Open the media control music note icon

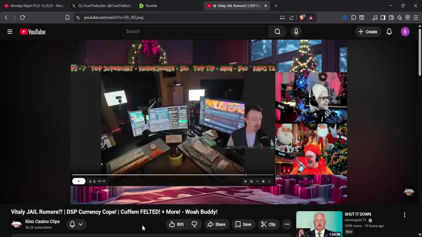375,17
